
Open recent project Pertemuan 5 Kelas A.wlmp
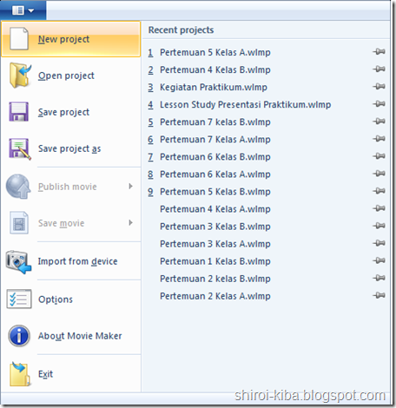click(215, 52)
